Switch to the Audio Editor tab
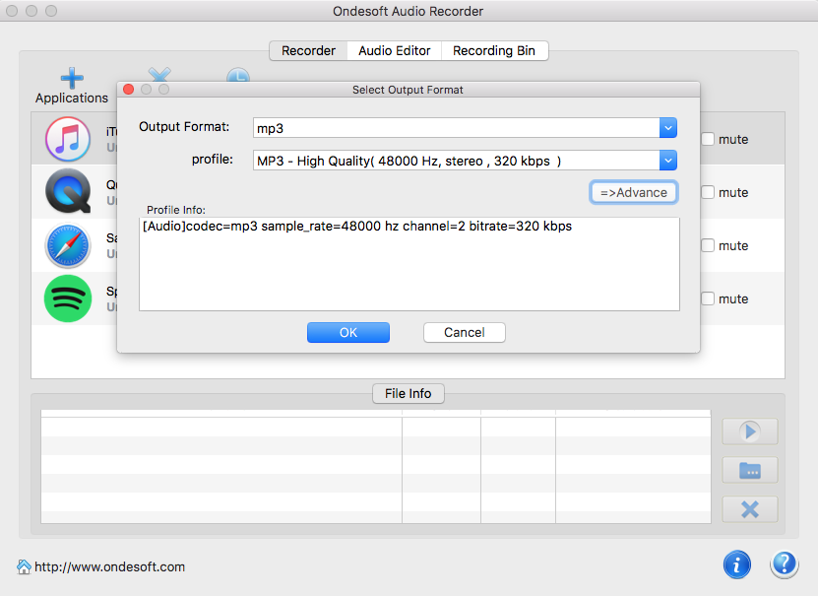Screen dimensions: 818x596 (x=395, y=50)
